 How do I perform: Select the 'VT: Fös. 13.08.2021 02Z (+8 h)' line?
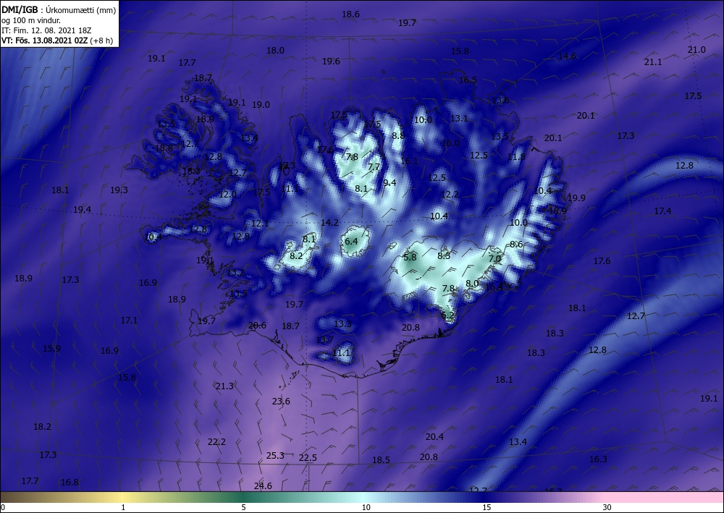pyautogui.click(x=57, y=41)
